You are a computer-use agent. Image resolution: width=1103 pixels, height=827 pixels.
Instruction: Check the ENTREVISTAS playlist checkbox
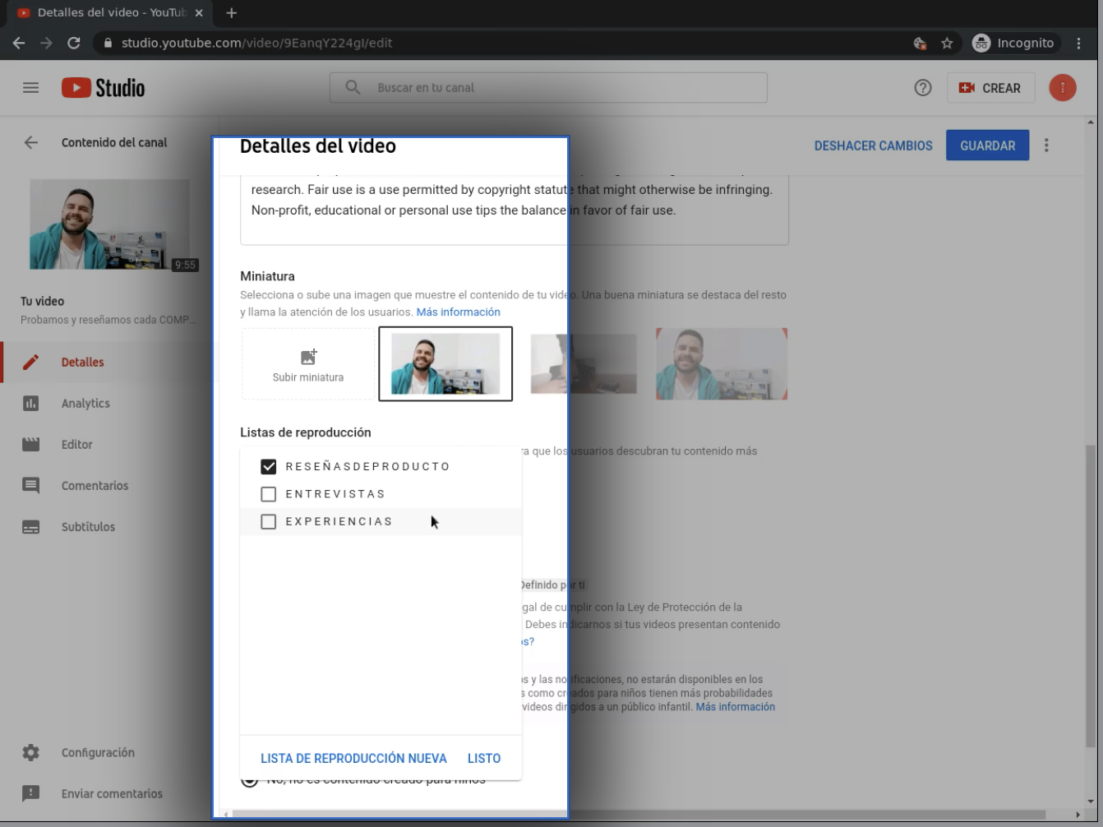coord(268,494)
